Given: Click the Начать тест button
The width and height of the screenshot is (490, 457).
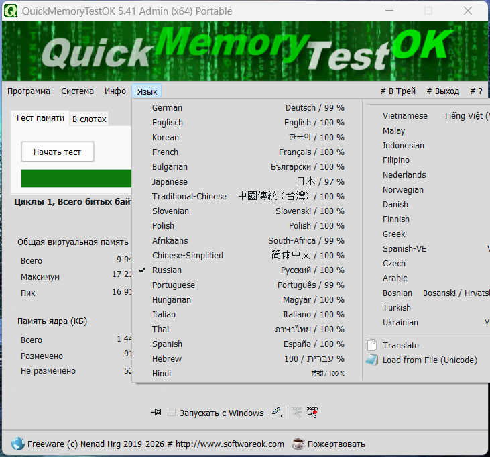Looking at the screenshot, I should pos(58,152).
